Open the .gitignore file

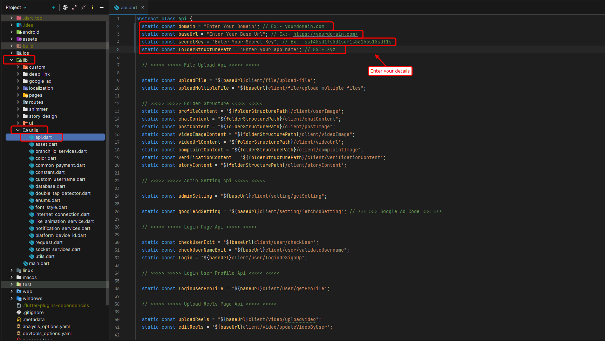pos(33,312)
